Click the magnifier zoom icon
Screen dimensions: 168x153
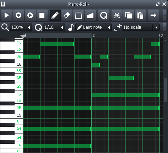5,27
